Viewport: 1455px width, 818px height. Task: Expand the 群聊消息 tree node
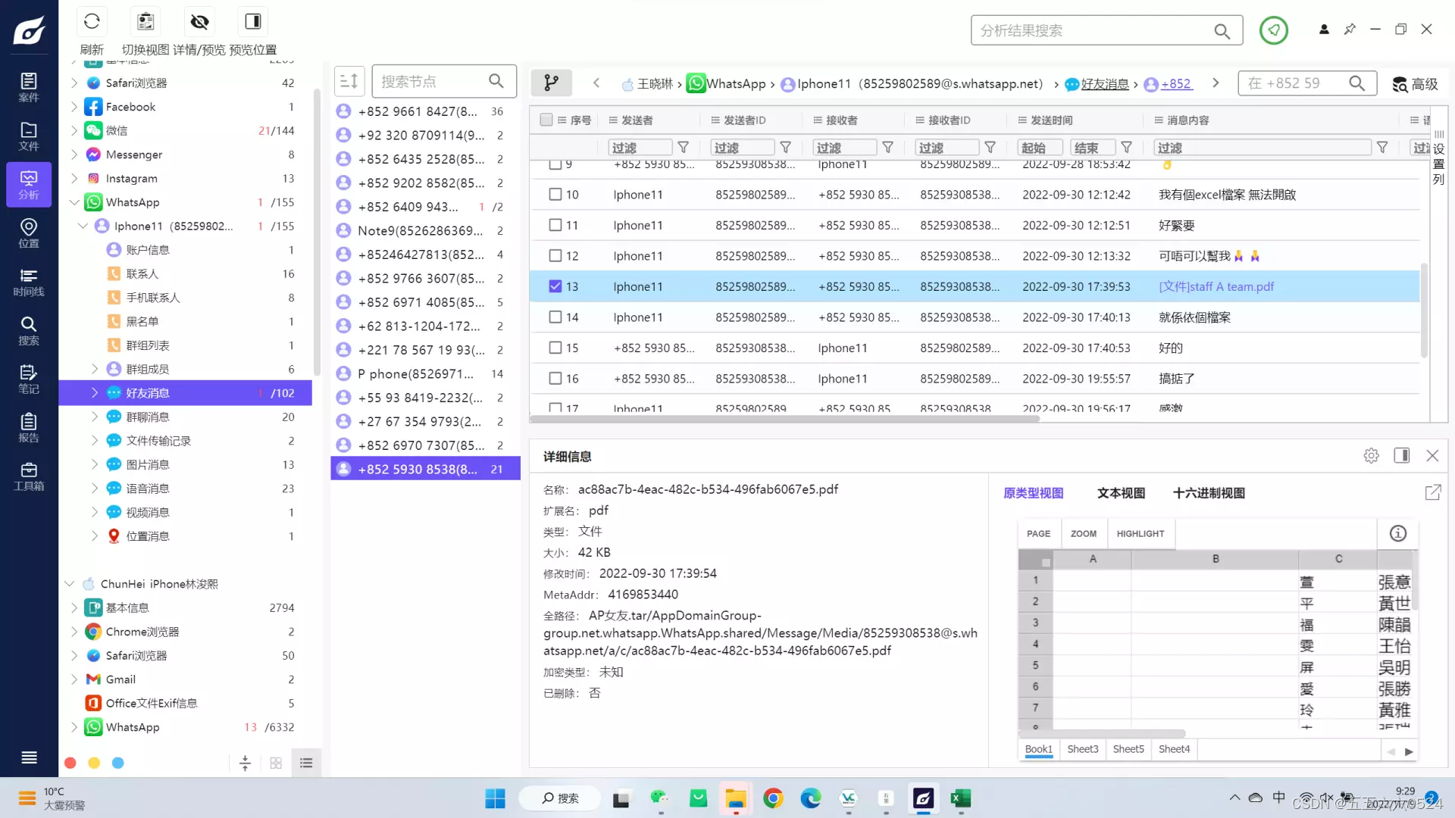click(95, 417)
